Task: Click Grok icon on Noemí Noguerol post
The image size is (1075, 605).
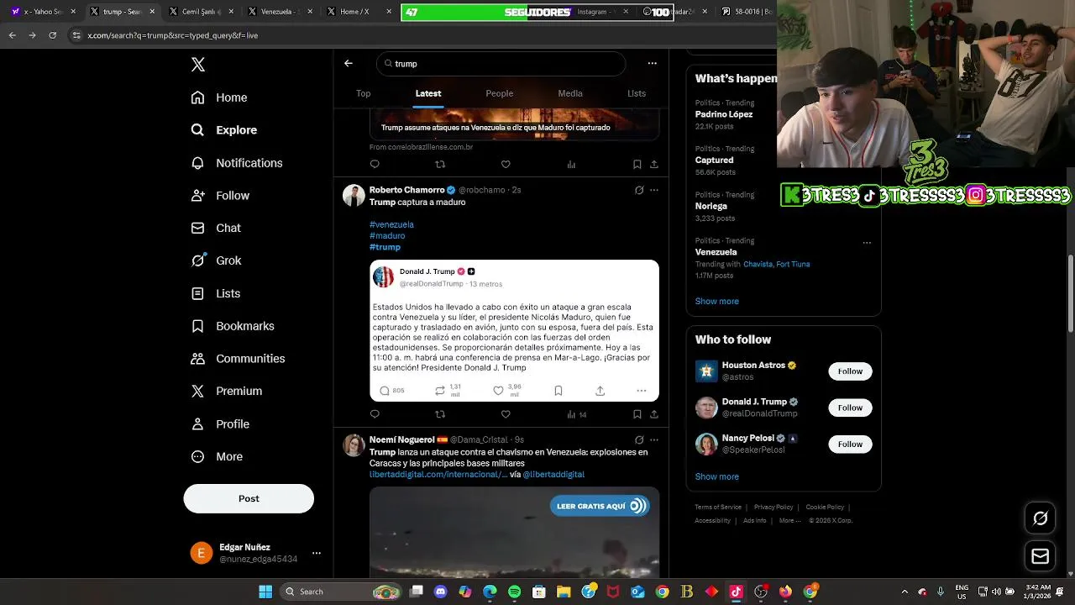Action: 639,439
